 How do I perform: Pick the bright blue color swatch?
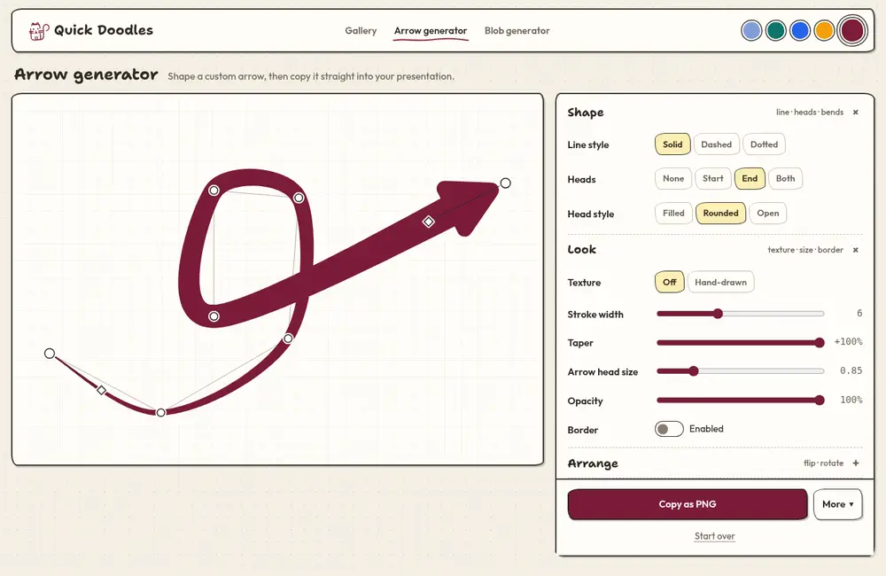click(799, 30)
